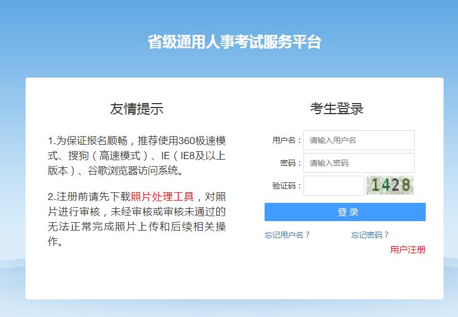Download via red 照片处理工具 link

162,197
